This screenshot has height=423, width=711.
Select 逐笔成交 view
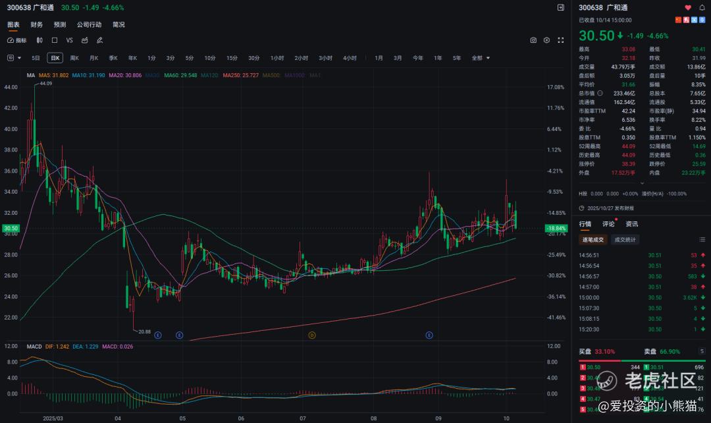coord(593,240)
